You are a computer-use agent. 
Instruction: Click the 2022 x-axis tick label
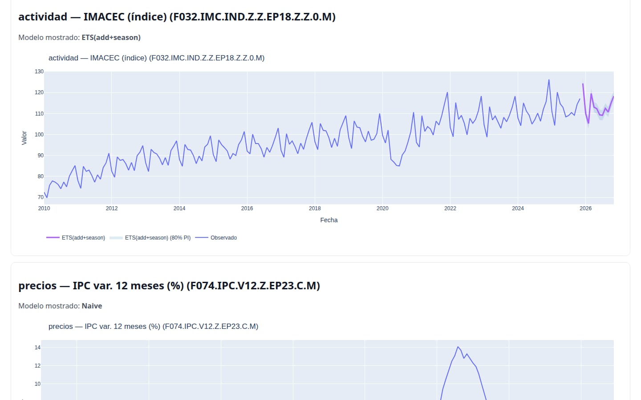coord(450,208)
